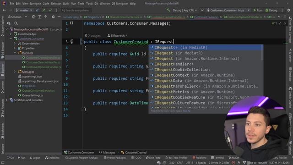Open the Build menu
293x165 pixels.
pyautogui.click(x=66, y=4)
